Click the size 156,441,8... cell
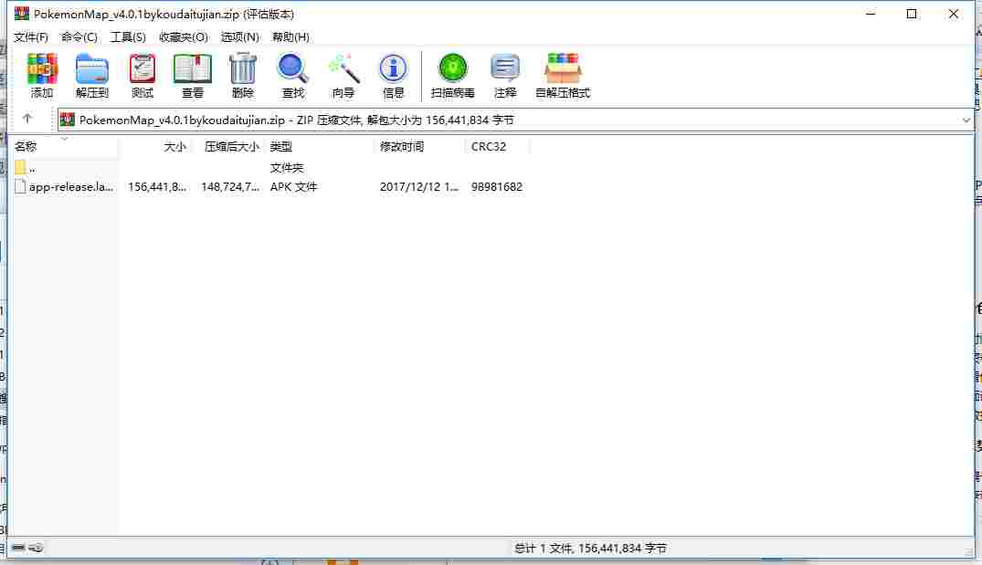This screenshot has height=565, width=982. pyautogui.click(x=156, y=186)
